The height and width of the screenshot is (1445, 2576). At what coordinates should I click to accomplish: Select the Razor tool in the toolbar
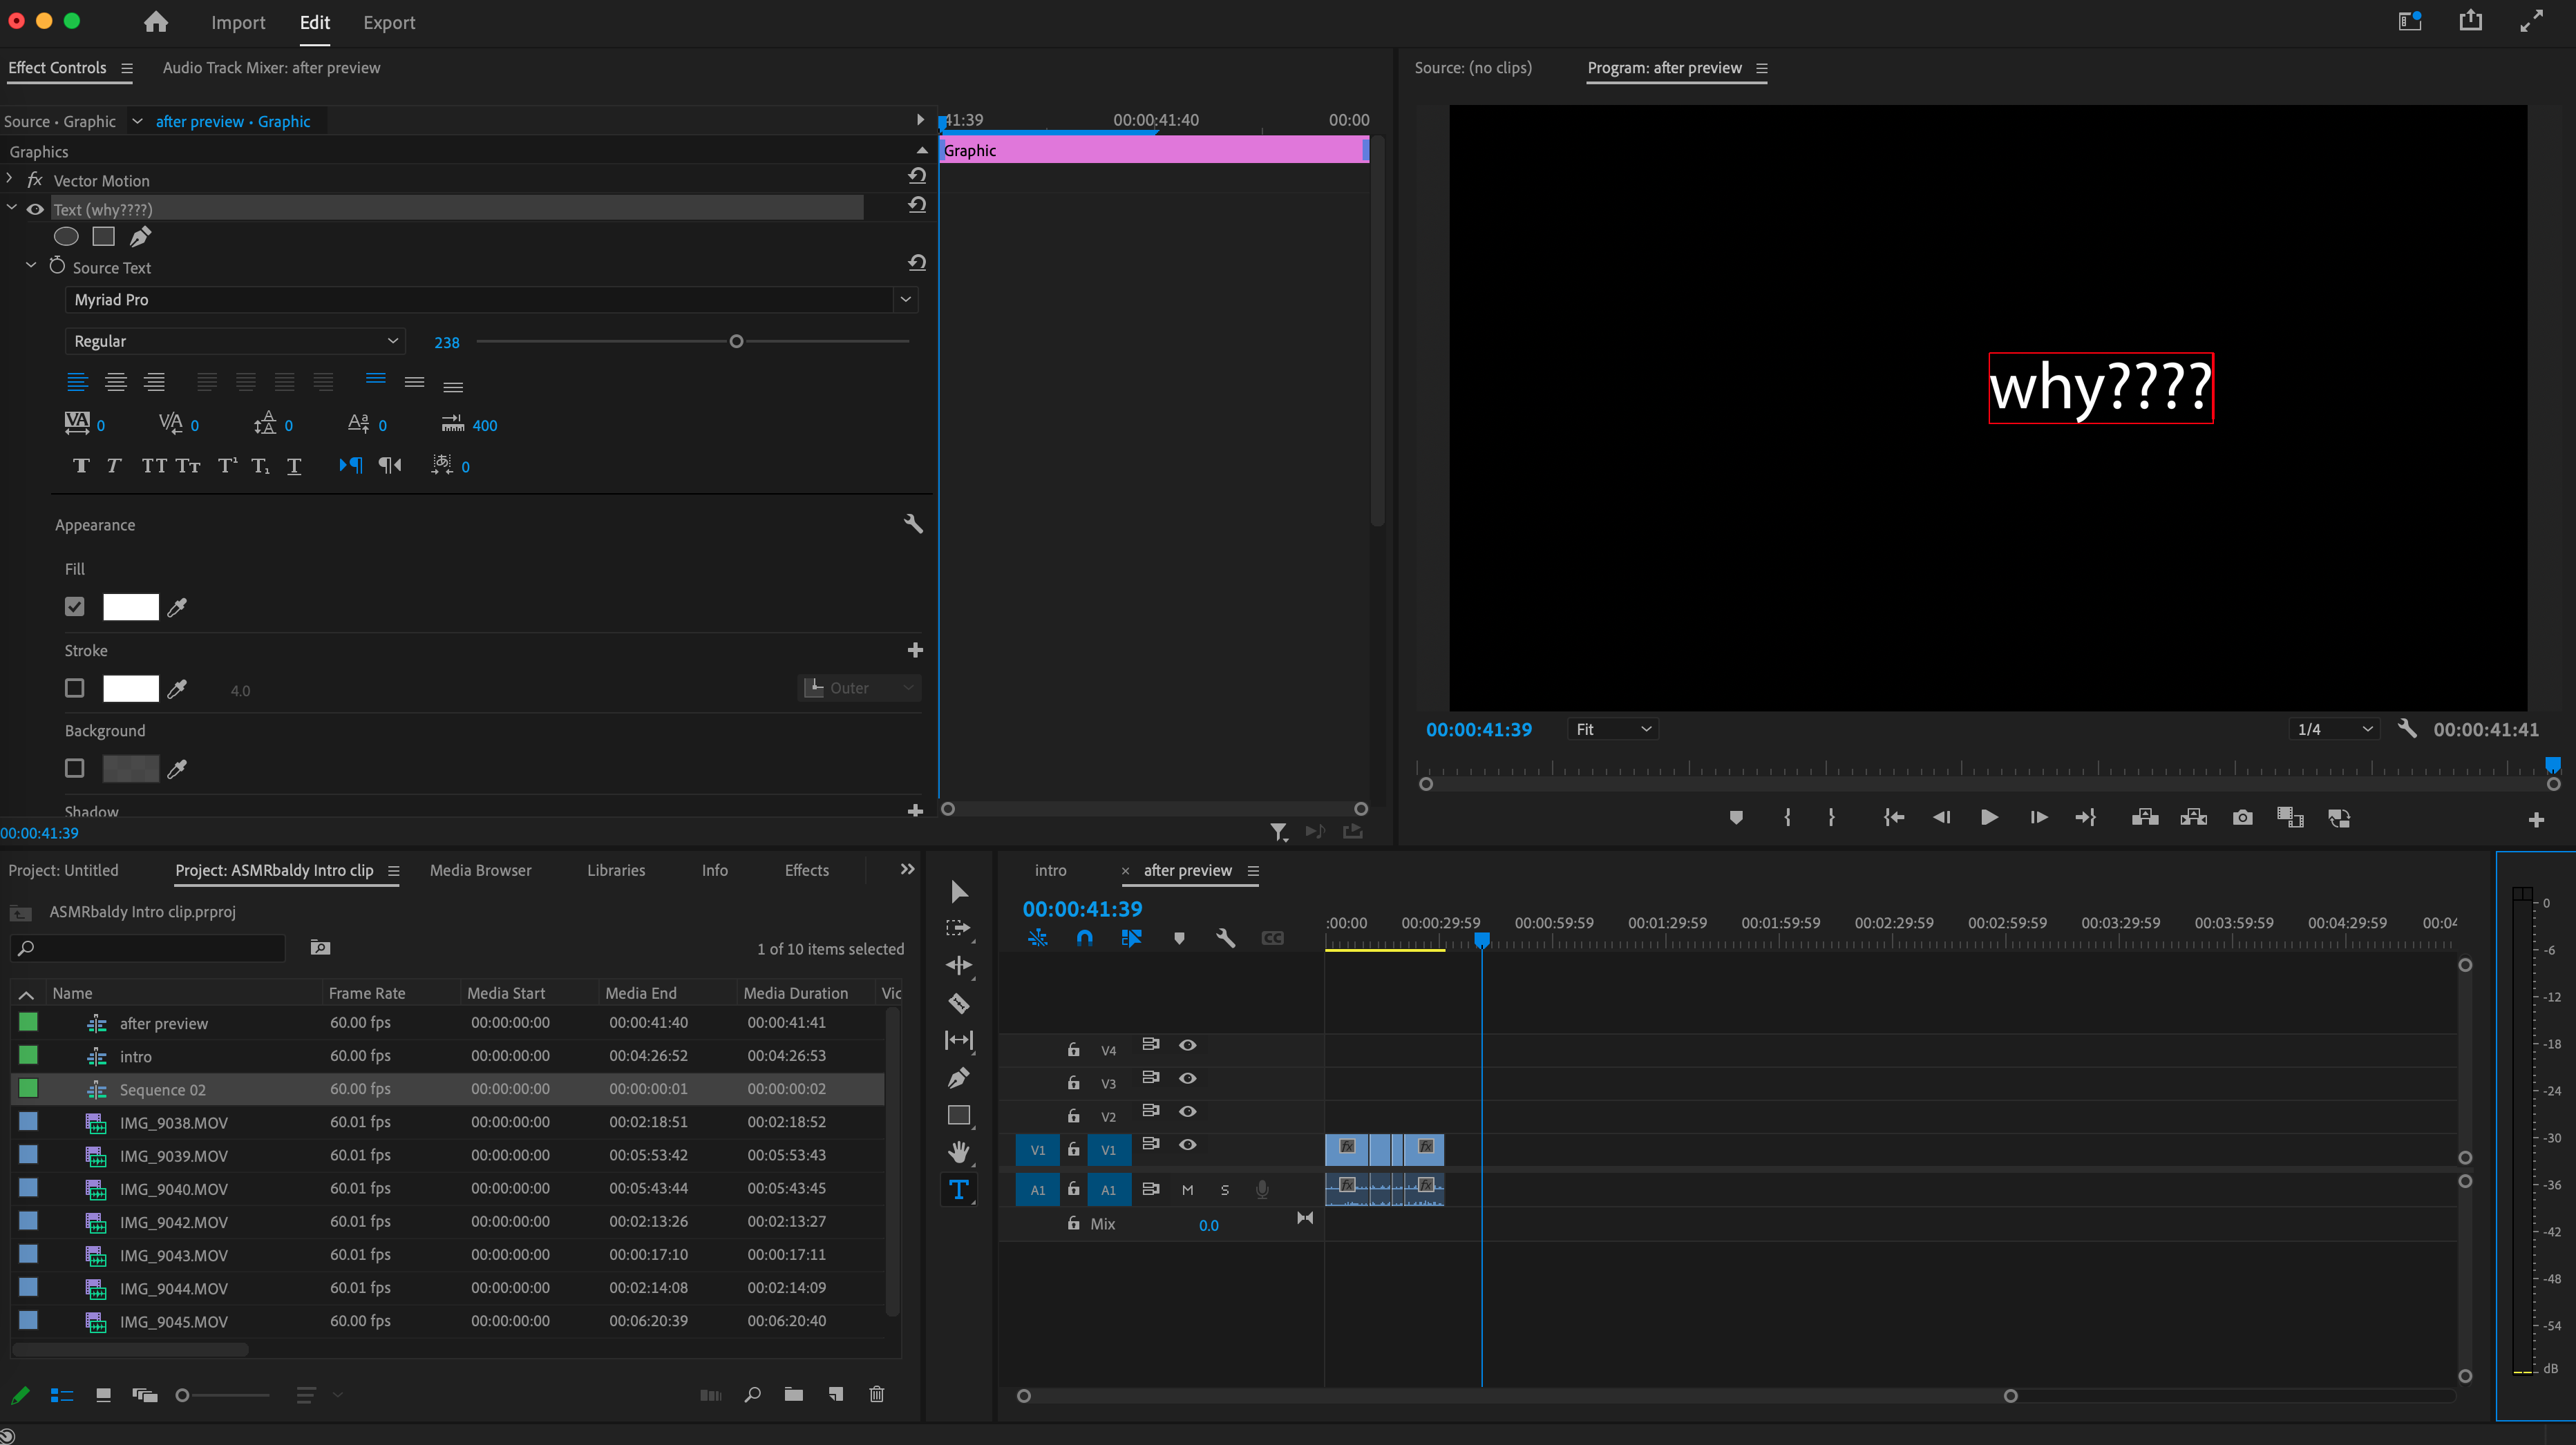pyautogui.click(x=958, y=1004)
